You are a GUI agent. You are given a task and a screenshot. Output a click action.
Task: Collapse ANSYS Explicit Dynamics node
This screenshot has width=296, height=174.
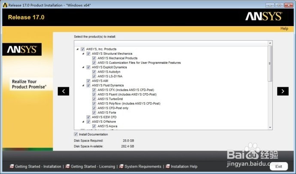click(83, 67)
